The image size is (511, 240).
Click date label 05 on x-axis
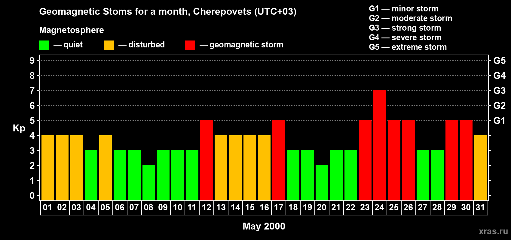(105, 208)
